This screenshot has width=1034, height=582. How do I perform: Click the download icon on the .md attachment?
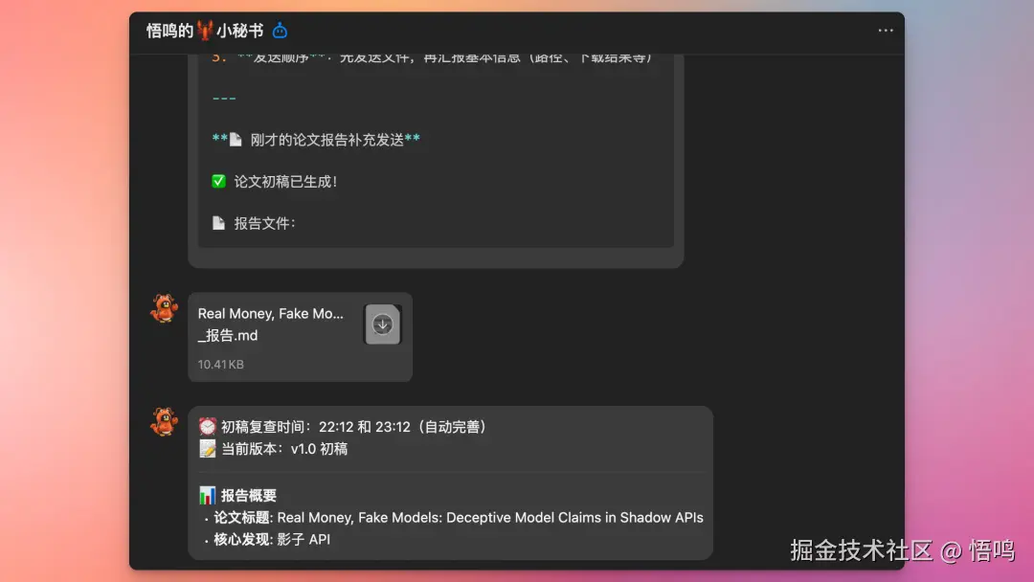point(381,325)
